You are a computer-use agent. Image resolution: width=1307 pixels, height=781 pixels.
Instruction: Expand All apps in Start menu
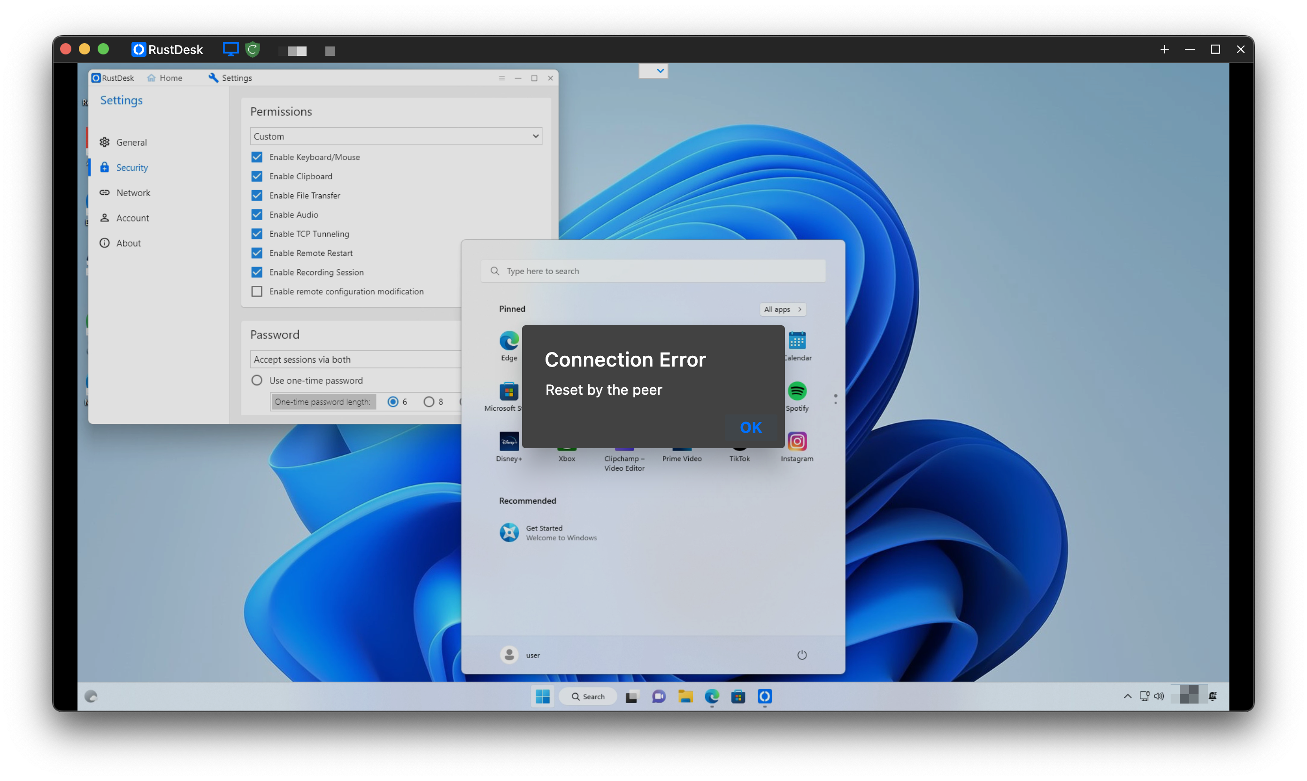tap(782, 309)
